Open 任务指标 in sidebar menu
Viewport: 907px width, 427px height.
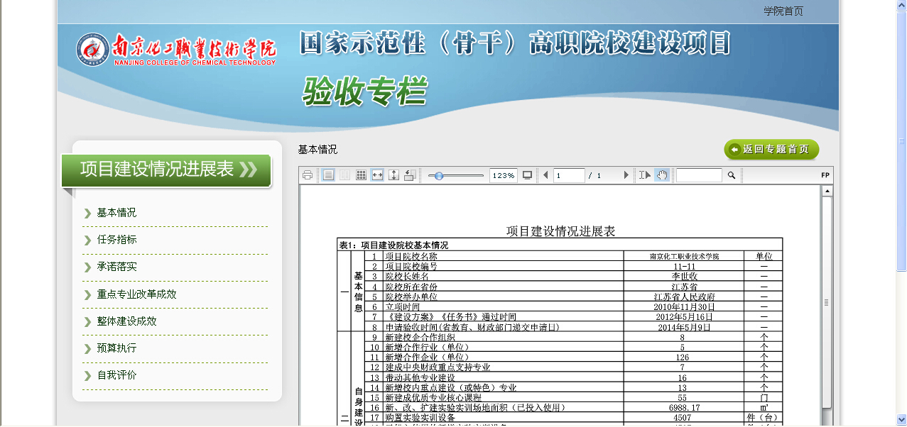(x=117, y=240)
